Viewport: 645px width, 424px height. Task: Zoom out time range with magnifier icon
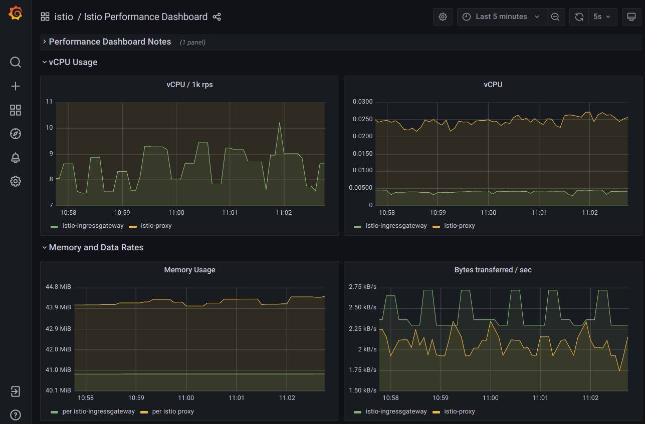(555, 17)
